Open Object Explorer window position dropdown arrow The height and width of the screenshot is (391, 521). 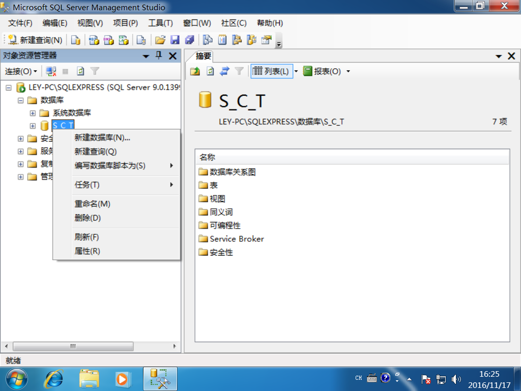[x=146, y=56]
